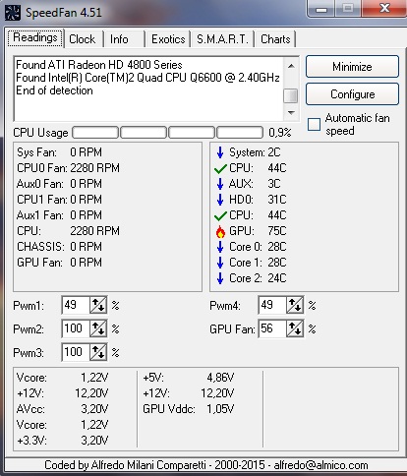
Task: Adjust the Pwm2 spinner arrows
Action: click(98, 328)
